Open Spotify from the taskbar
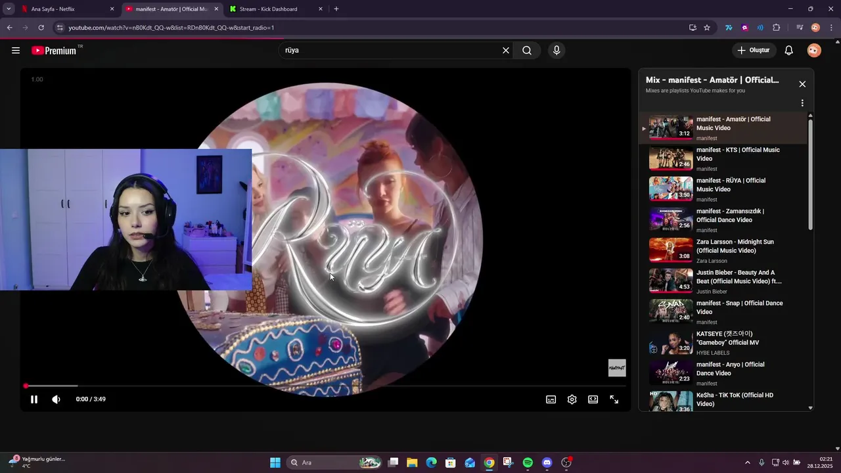This screenshot has height=473, width=841. point(528,462)
